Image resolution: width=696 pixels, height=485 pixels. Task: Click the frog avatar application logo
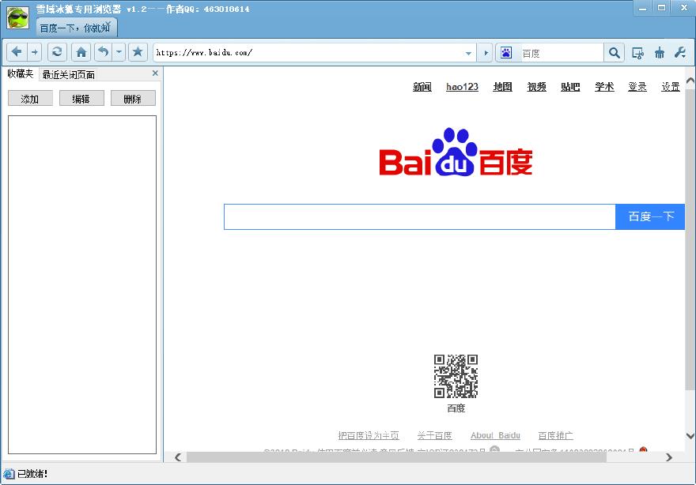(x=17, y=17)
